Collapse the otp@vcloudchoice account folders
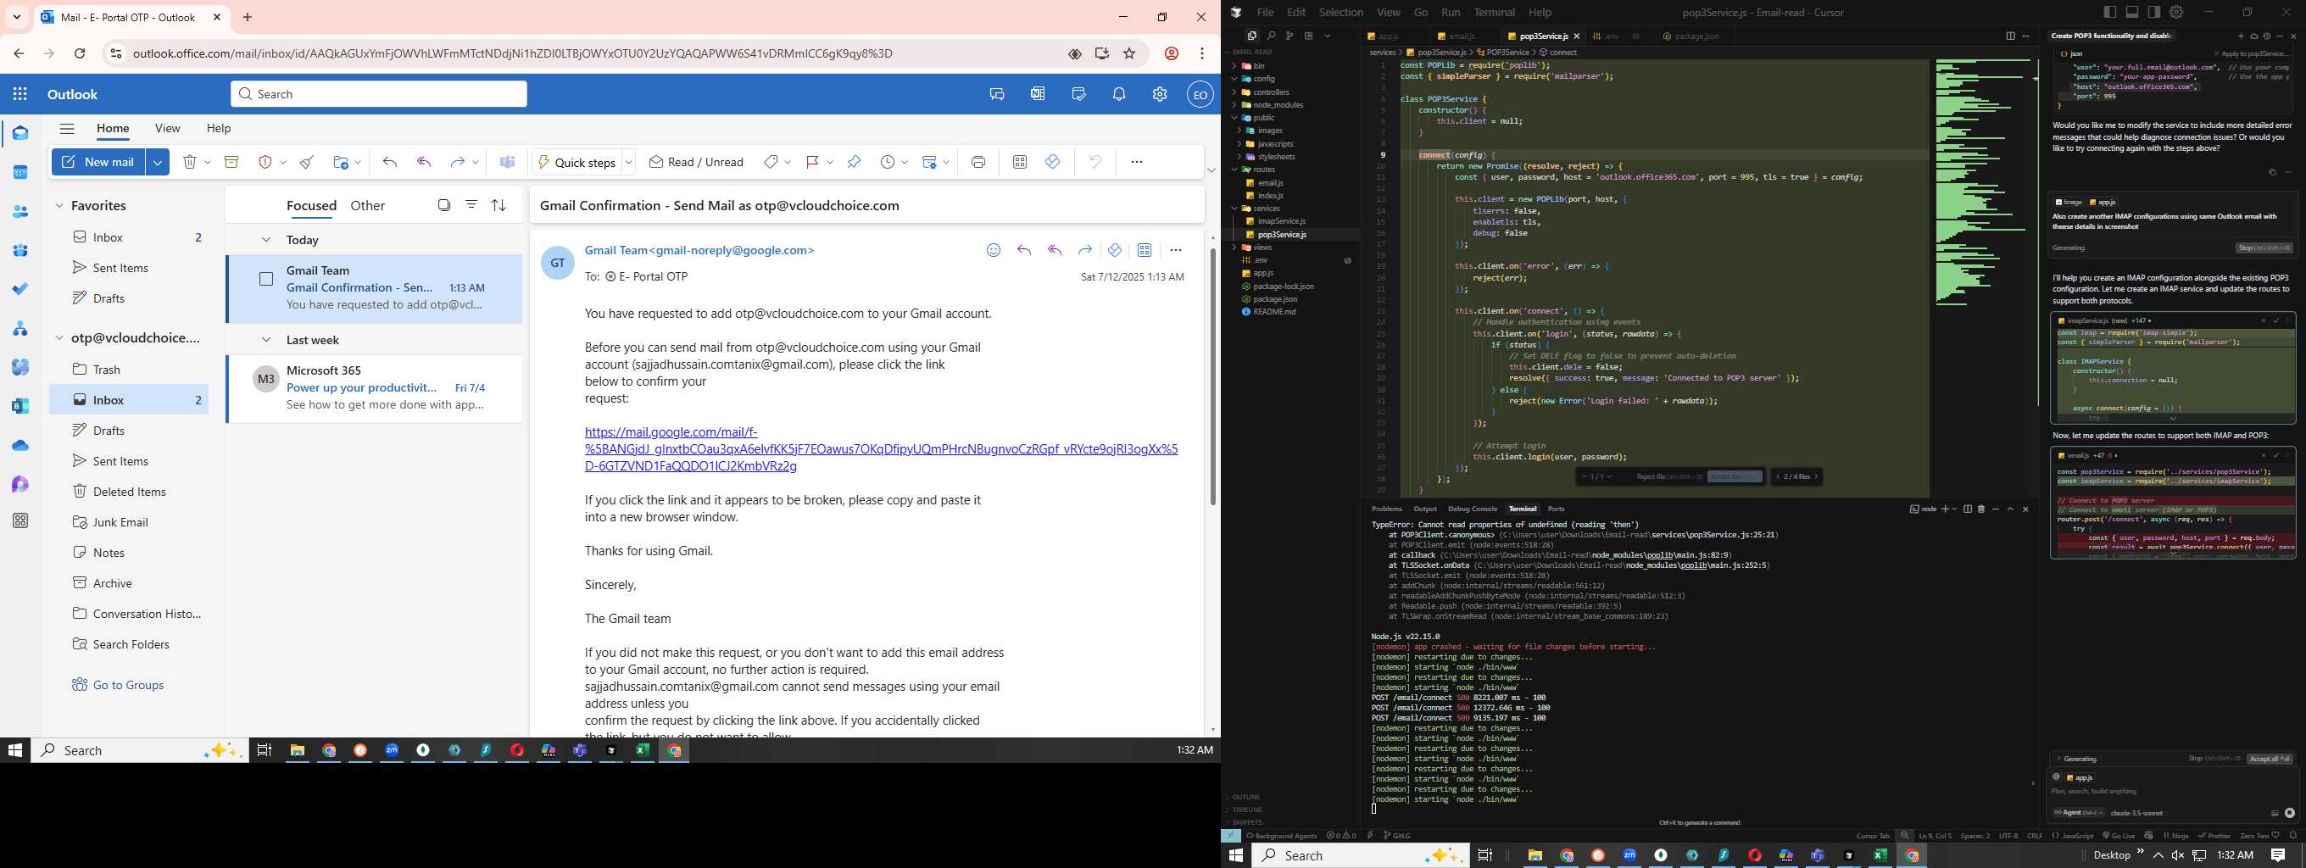 [x=59, y=338]
